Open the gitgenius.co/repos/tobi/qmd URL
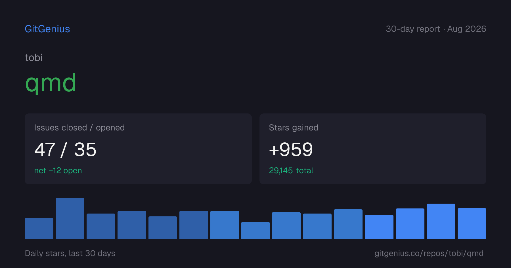Image resolution: width=511 pixels, height=268 pixels. pyautogui.click(x=429, y=253)
